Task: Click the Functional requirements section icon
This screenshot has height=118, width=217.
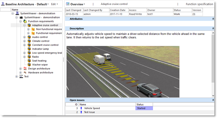Action: (33, 33)
